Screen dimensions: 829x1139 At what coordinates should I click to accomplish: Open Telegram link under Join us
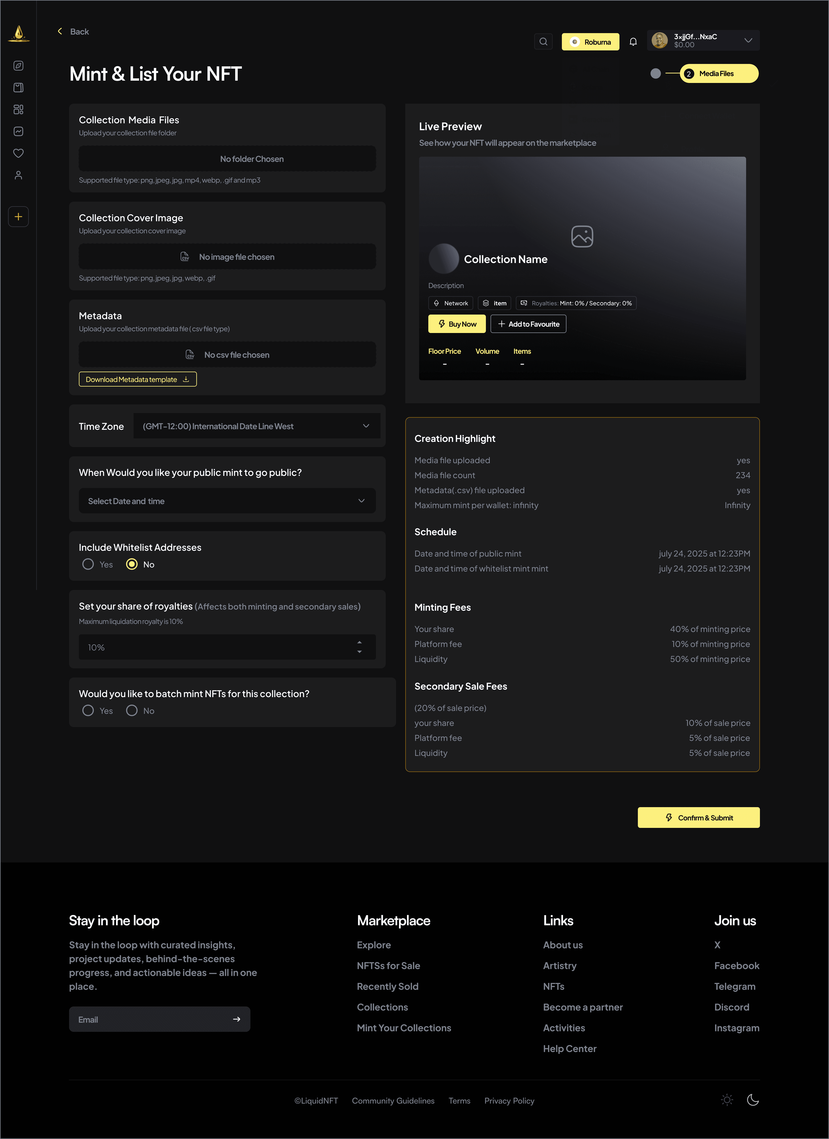pos(735,986)
